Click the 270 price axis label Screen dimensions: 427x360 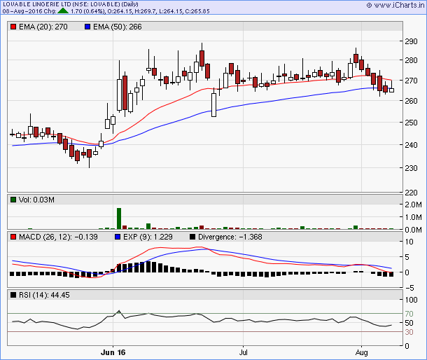point(411,81)
